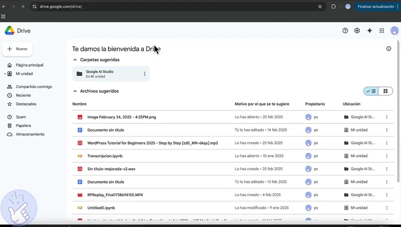Bookmark this page with the star icon
The width and height of the screenshot is (401, 227).
320,7
